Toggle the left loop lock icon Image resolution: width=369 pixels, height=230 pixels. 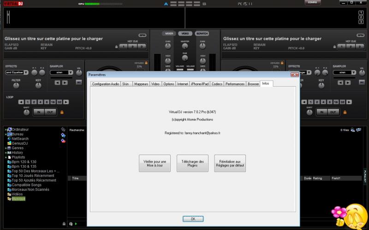(x=61, y=112)
